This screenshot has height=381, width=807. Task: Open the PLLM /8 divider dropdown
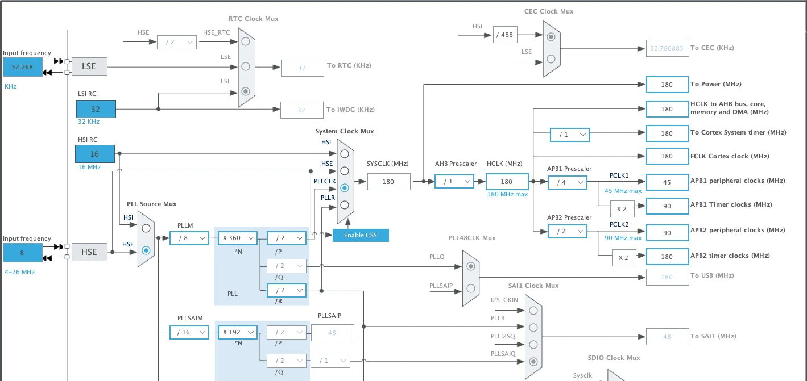click(x=189, y=238)
